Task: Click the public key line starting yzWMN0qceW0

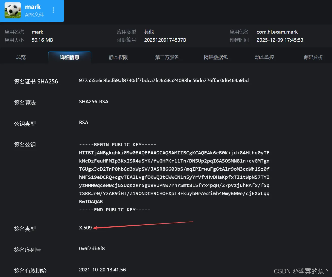Action: click(x=174, y=185)
